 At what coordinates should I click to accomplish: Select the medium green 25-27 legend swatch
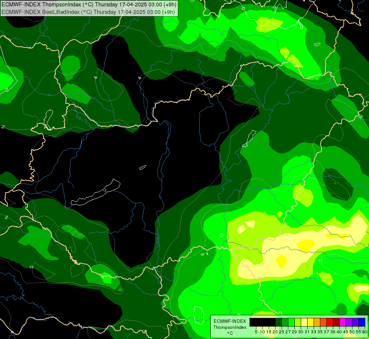285,322
